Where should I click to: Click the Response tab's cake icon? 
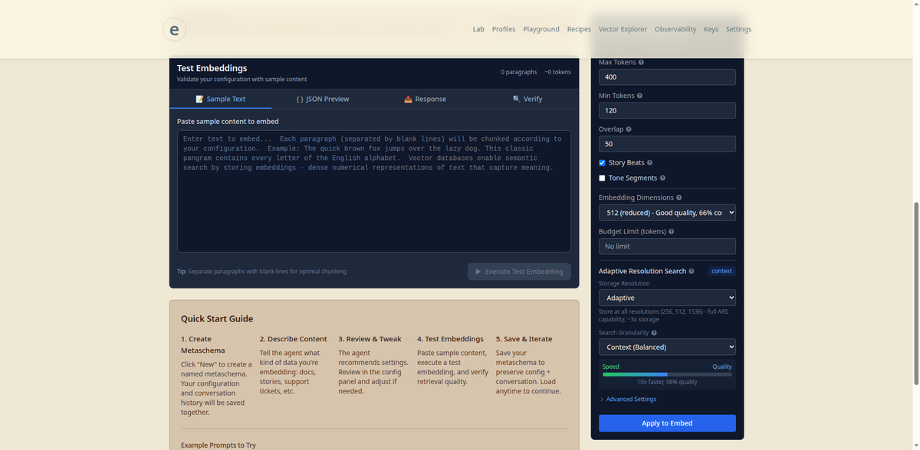coord(408,99)
